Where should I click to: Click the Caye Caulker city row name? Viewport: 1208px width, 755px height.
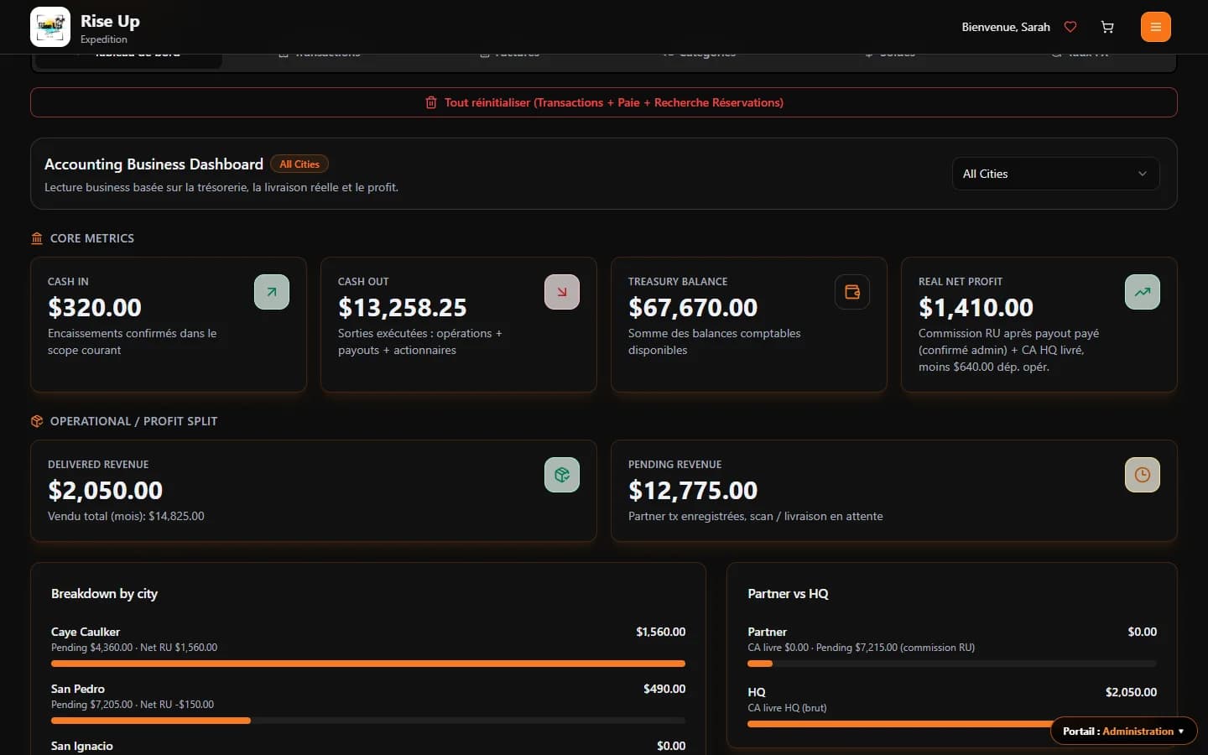pyautogui.click(x=86, y=632)
